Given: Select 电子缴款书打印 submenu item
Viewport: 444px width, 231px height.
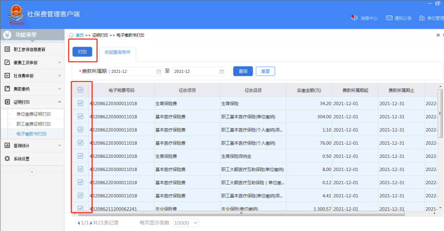Looking at the screenshot, I should (x=31, y=134).
